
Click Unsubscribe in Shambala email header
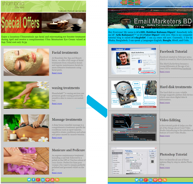[x=62, y=11]
